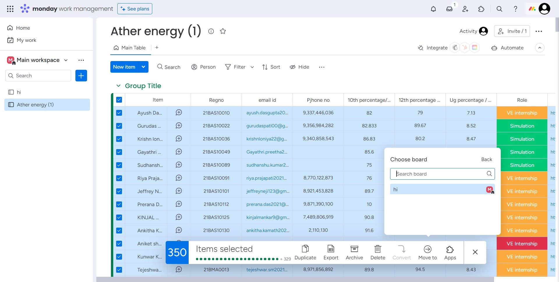Open the notifications bell
Viewport: 559px width, 282px height.
pos(433,9)
